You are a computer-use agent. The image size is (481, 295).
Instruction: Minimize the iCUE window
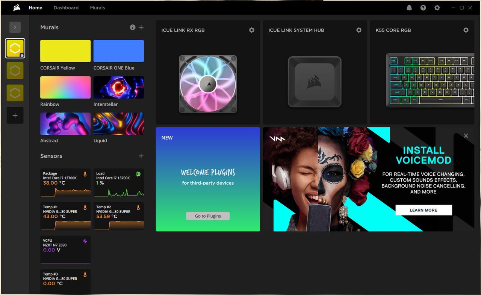(454, 8)
